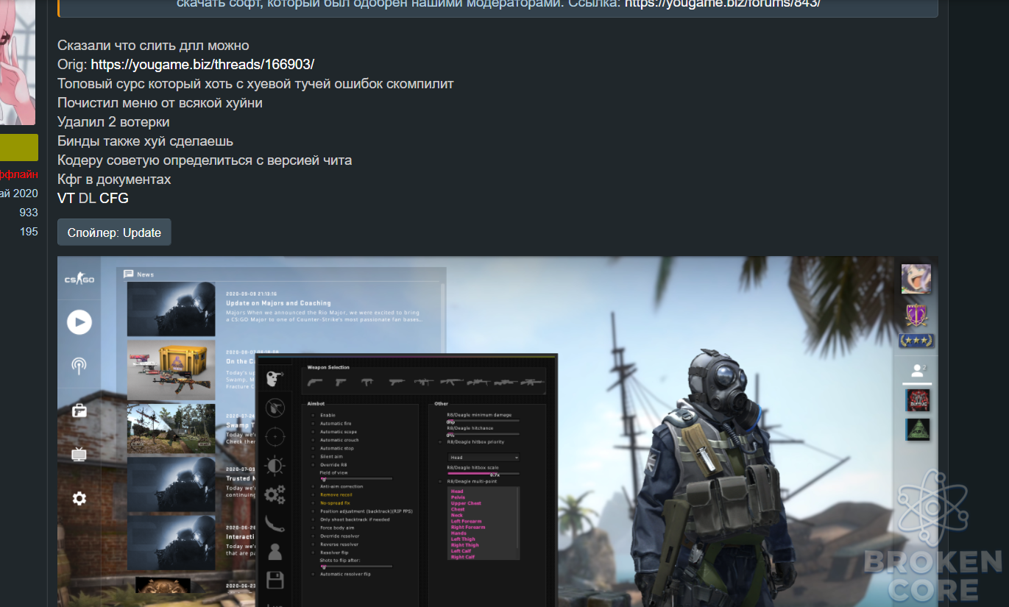Select Neck in the multi-point list

(x=457, y=515)
